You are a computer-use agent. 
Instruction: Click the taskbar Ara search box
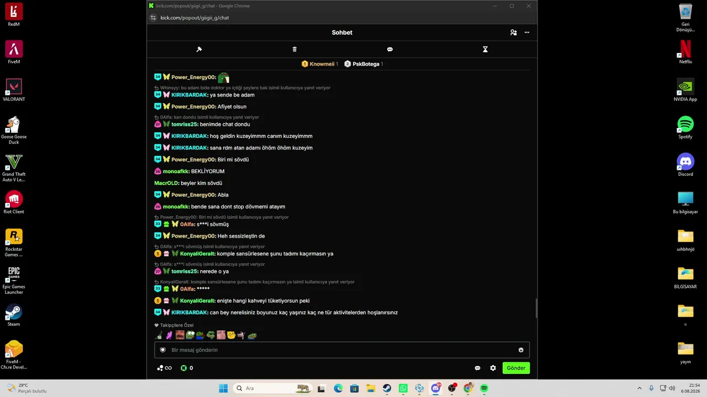point(273,388)
